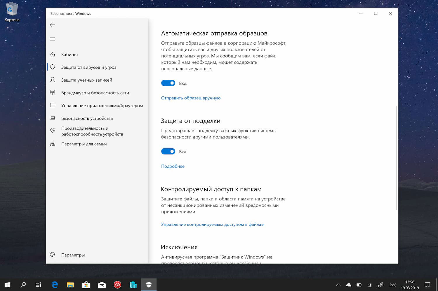This screenshot has width=438, height=291.
Task: Pin the Windows Security taskbar icon
Action: click(x=149, y=285)
